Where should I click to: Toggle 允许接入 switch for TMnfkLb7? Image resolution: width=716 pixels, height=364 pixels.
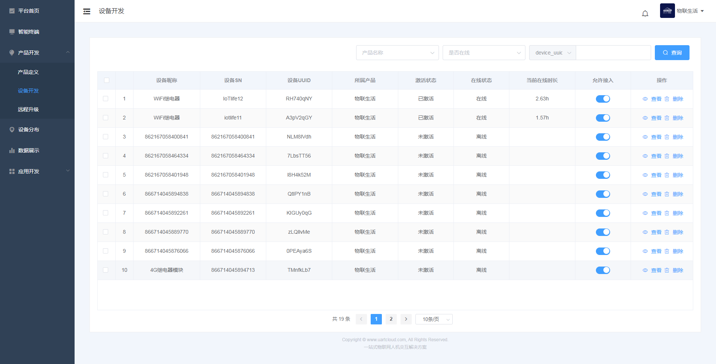603,270
